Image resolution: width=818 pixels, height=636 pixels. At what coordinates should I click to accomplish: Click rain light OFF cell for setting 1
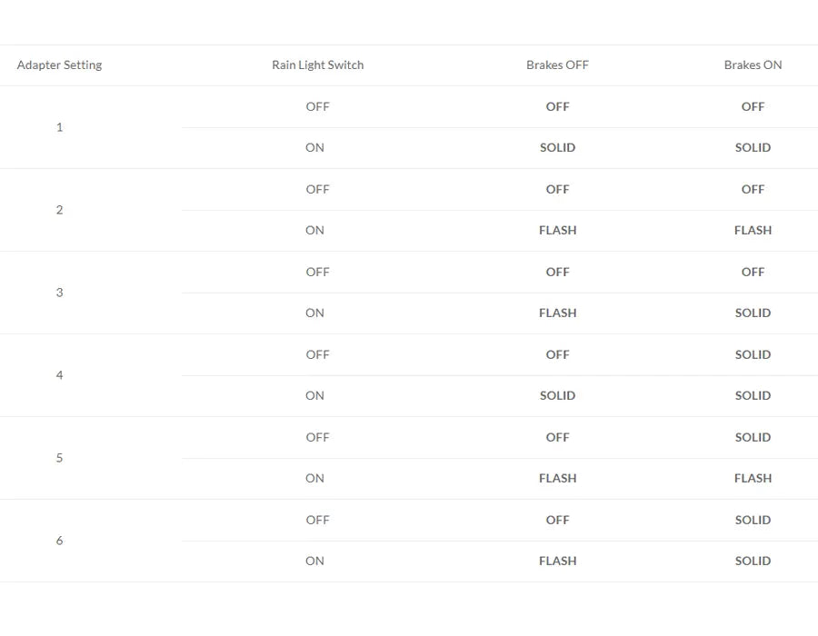point(318,106)
